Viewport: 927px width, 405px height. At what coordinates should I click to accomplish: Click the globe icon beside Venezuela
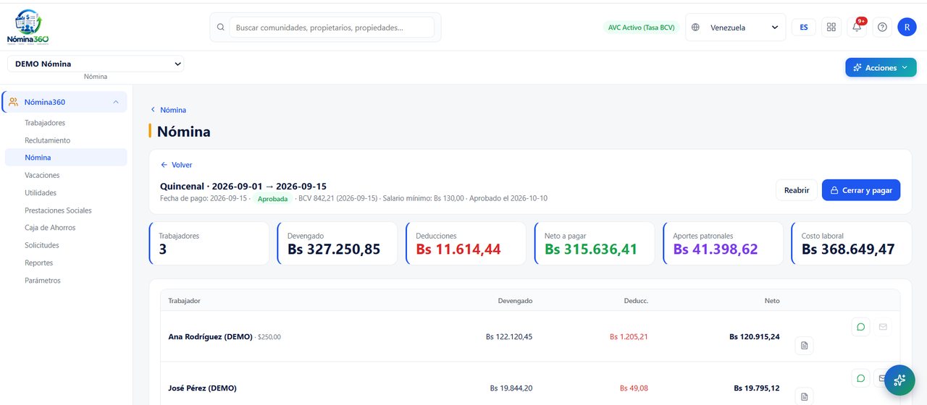(696, 27)
